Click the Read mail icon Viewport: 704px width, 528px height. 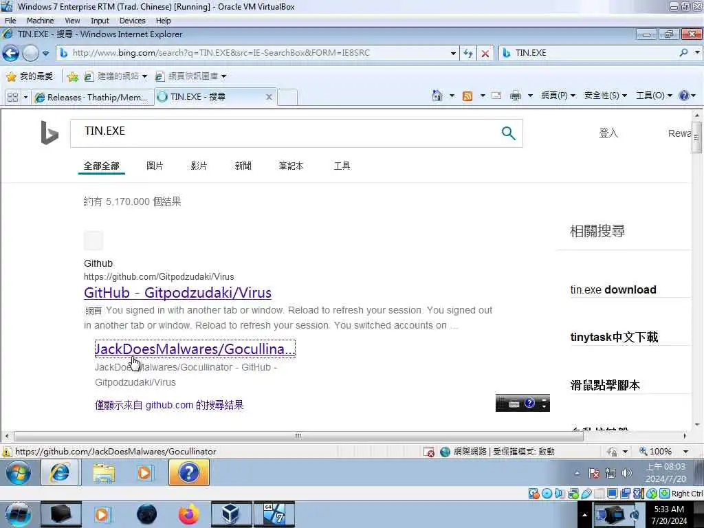click(x=496, y=96)
